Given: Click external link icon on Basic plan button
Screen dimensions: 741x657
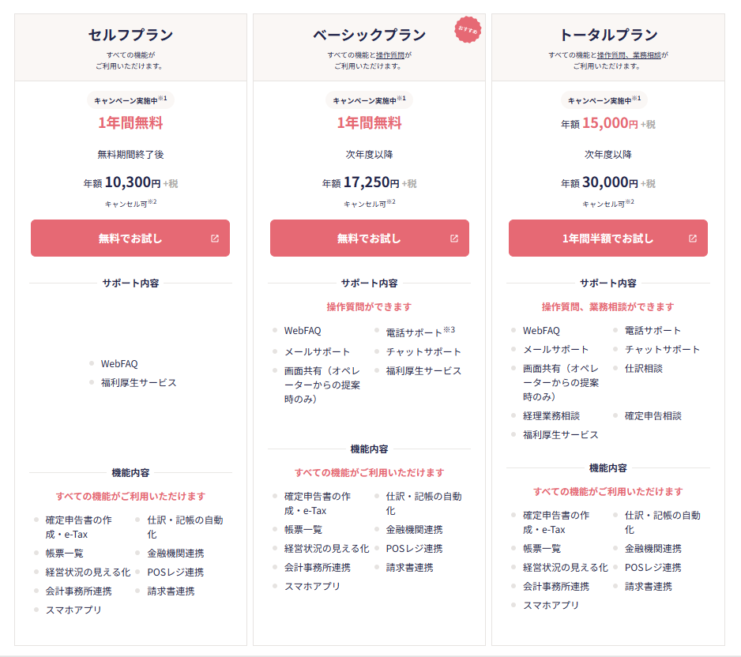Looking at the screenshot, I should tap(454, 238).
